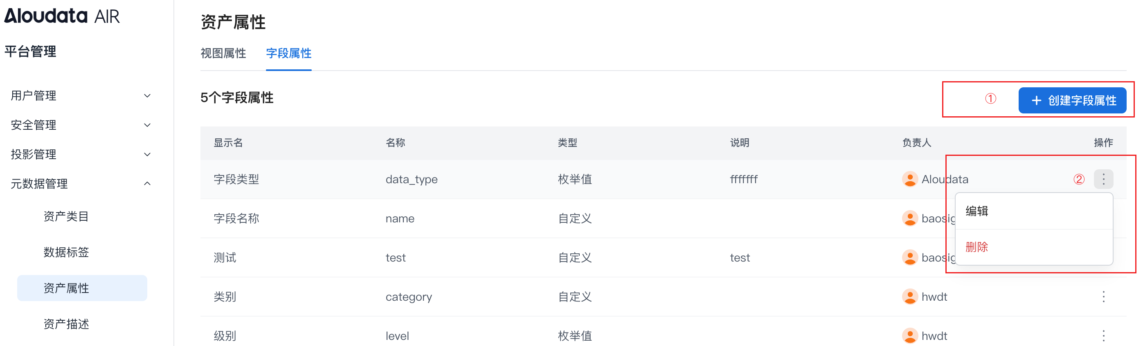The image size is (1143, 346).
Task: Open more actions for category row
Action: [x=1103, y=297]
